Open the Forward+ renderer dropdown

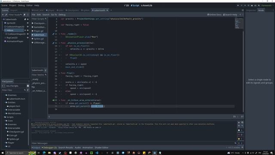266,6
